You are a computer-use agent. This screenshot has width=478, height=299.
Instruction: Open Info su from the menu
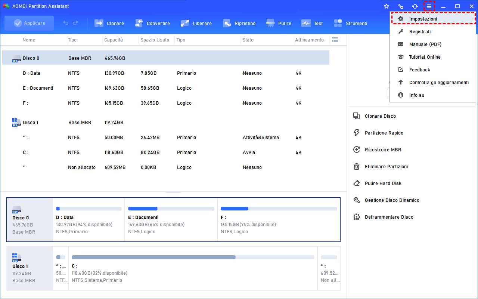click(433, 95)
